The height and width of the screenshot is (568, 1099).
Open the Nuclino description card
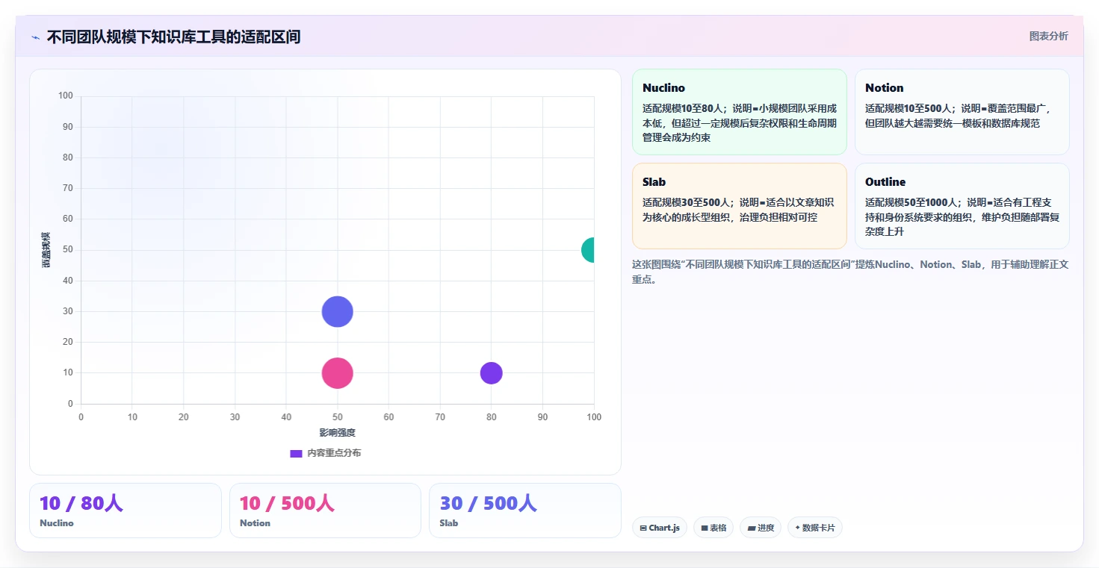[x=740, y=112]
